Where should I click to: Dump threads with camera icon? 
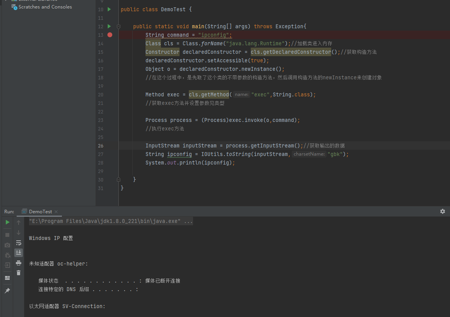click(7, 245)
